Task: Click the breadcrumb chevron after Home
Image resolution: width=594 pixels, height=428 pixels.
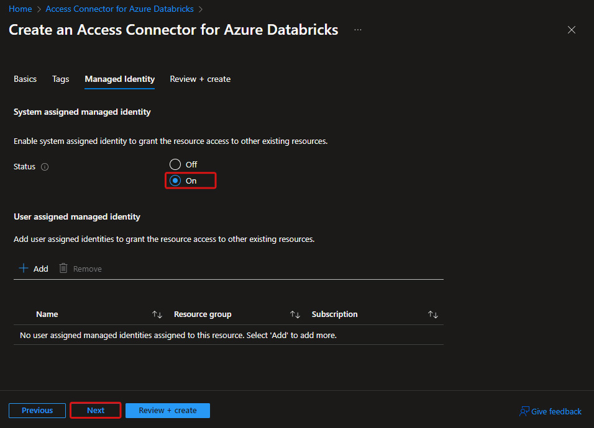Action: click(39, 9)
